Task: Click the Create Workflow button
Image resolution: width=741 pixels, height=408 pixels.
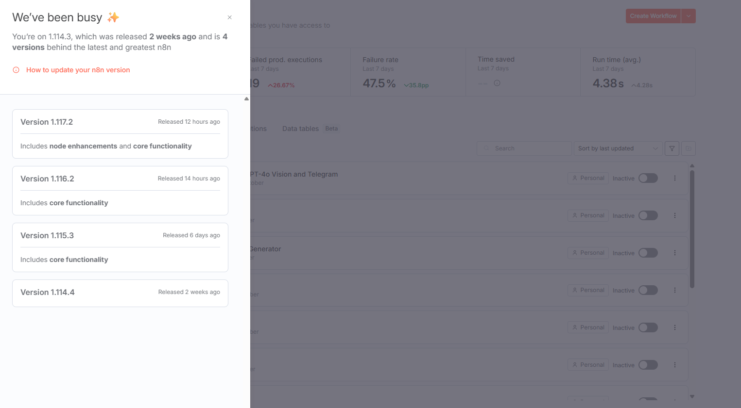Action: pyautogui.click(x=653, y=16)
